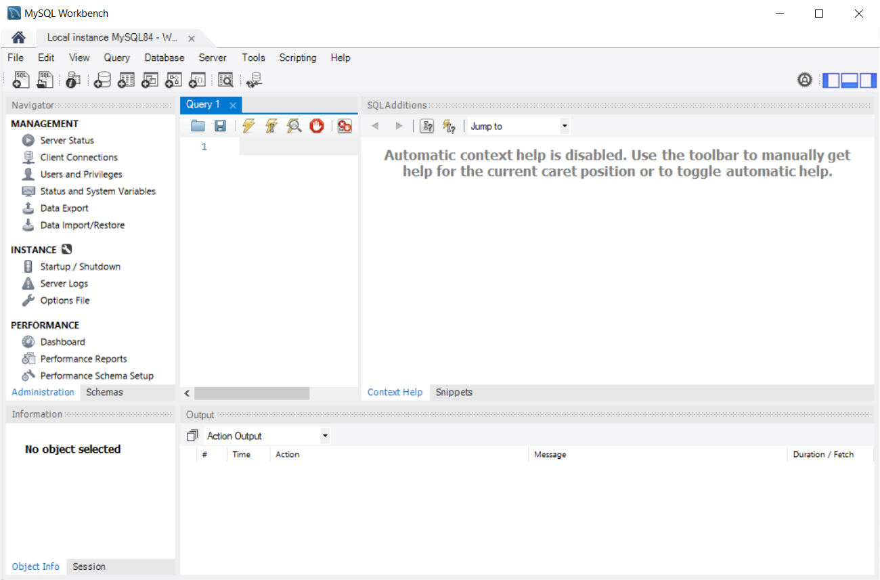880x580 pixels.
Task: Create a new table toolbar icon
Action: 126,80
